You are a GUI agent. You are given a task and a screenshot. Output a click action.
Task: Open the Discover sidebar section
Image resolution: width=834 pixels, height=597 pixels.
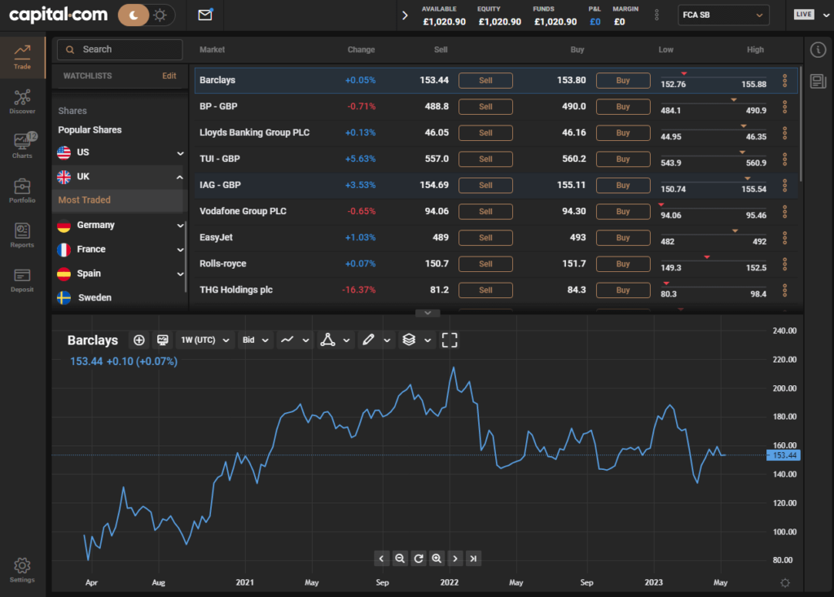tap(22, 102)
